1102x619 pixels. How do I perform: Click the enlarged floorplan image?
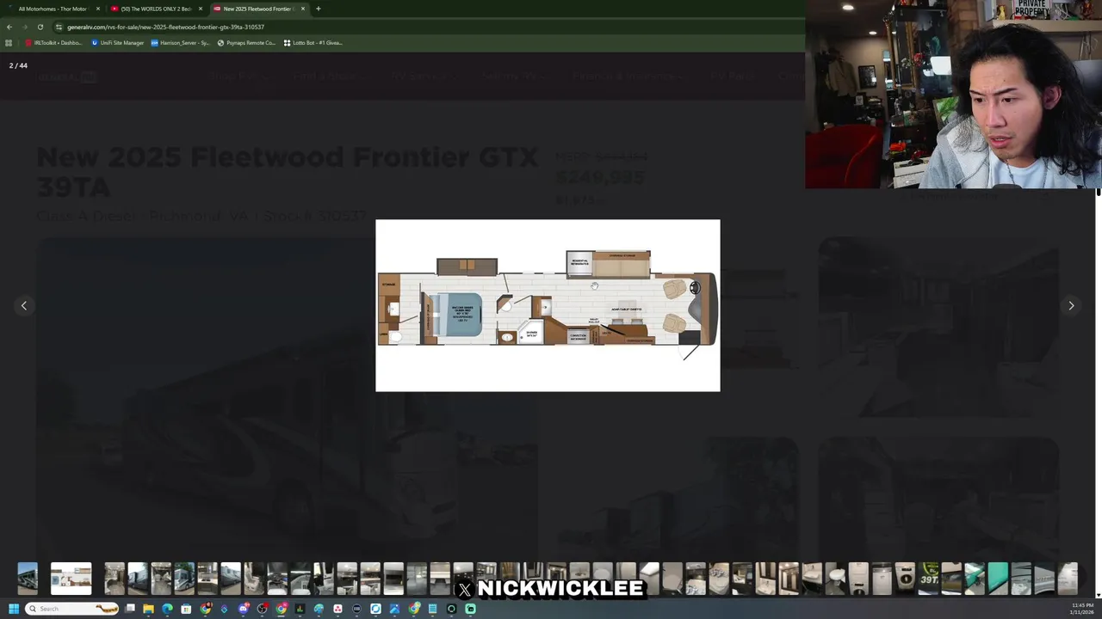point(548,305)
